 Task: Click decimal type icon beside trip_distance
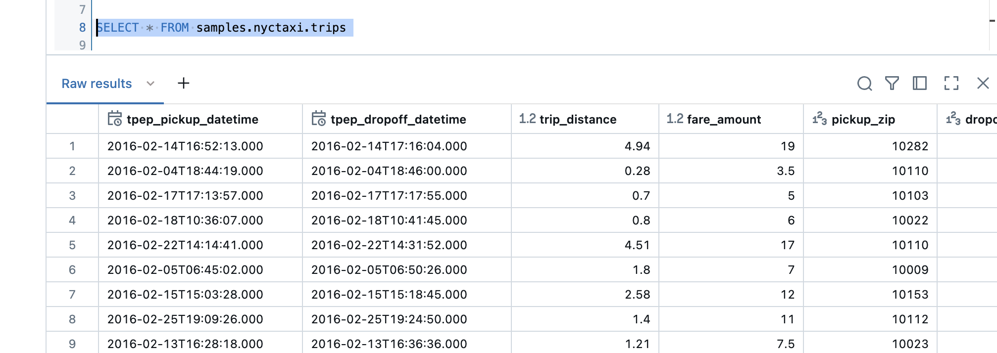[527, 119]
